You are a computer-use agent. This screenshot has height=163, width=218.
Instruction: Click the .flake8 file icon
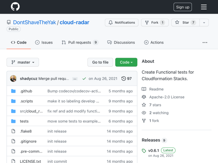13,131
